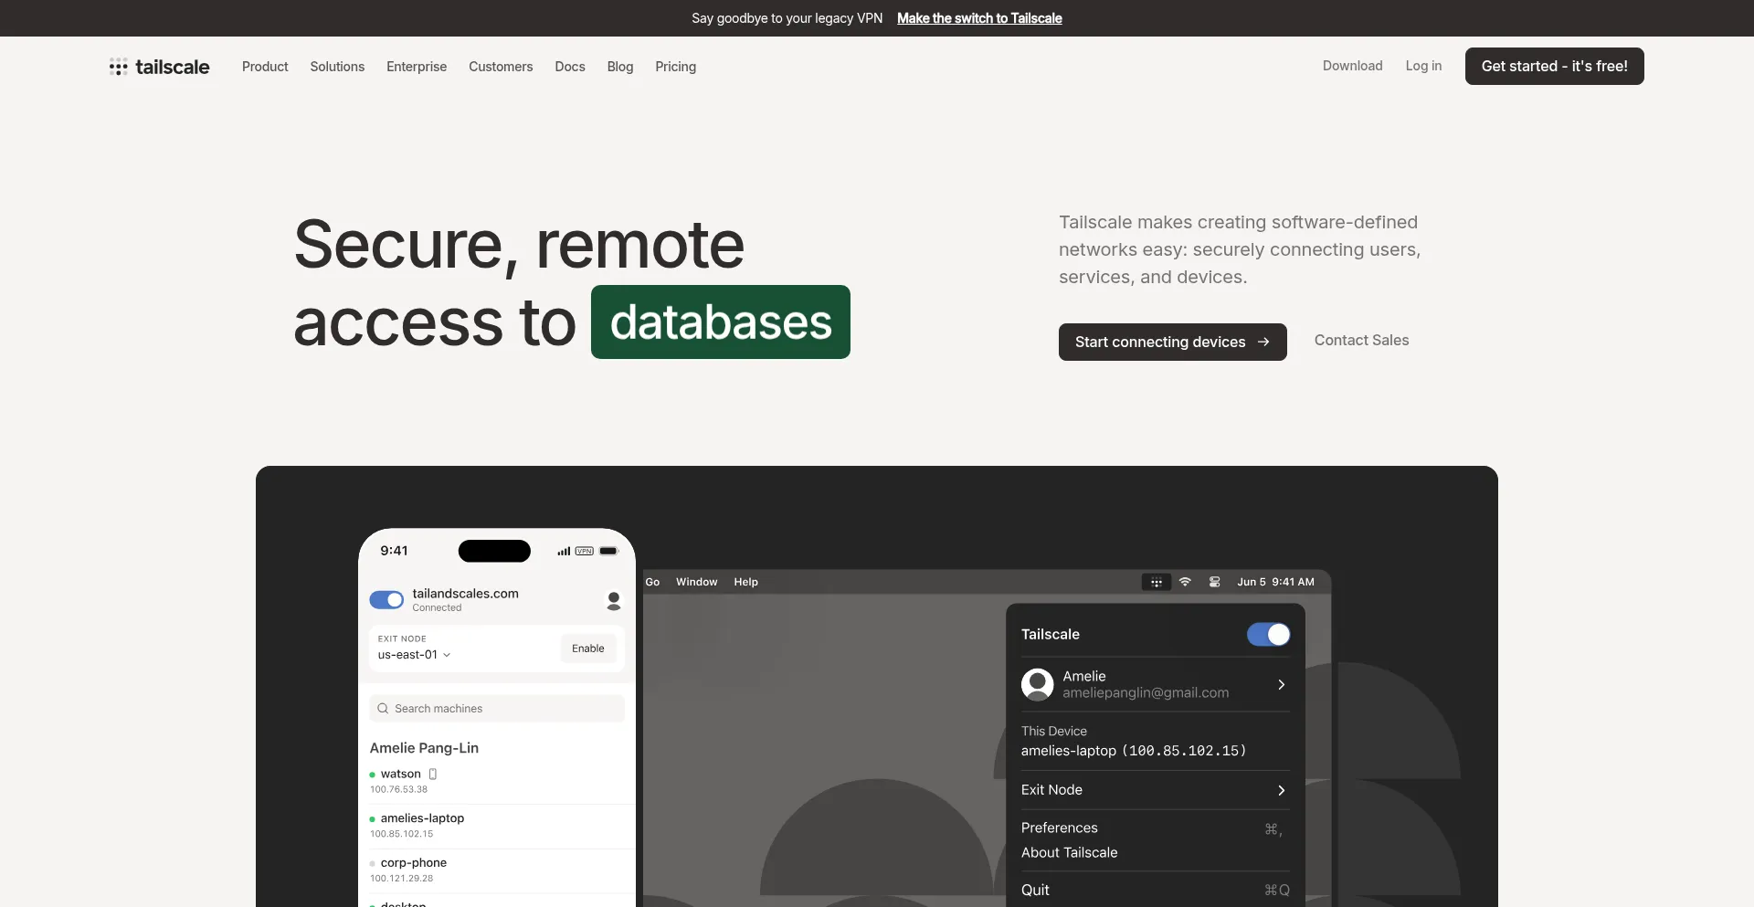The image size is (1754, 907).
Task: Click the Tailscale logo in the navbar
Action: pyautogui.click(x=159, y=67)
